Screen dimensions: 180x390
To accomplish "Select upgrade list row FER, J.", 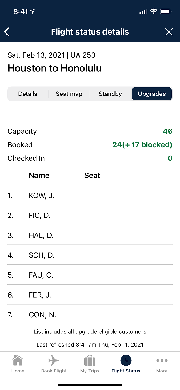I will tap(90, 295).
